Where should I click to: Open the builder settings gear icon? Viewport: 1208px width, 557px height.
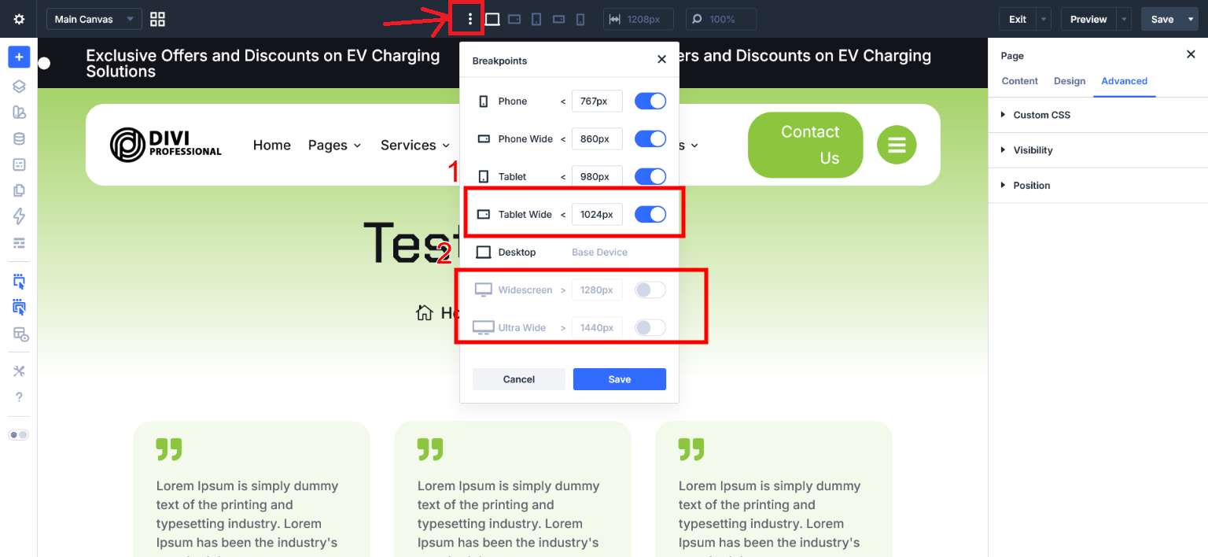[x=19, y=19]
